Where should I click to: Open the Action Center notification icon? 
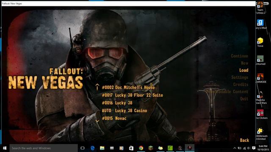click(x=254, y=148)
